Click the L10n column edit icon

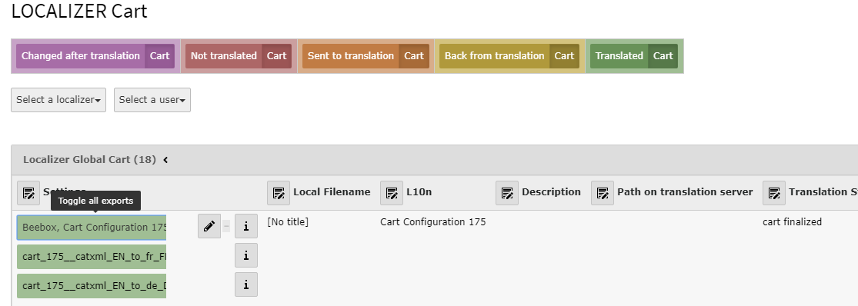(392, 193)
